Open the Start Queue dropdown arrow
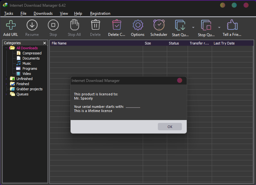 tap(193, 27)
